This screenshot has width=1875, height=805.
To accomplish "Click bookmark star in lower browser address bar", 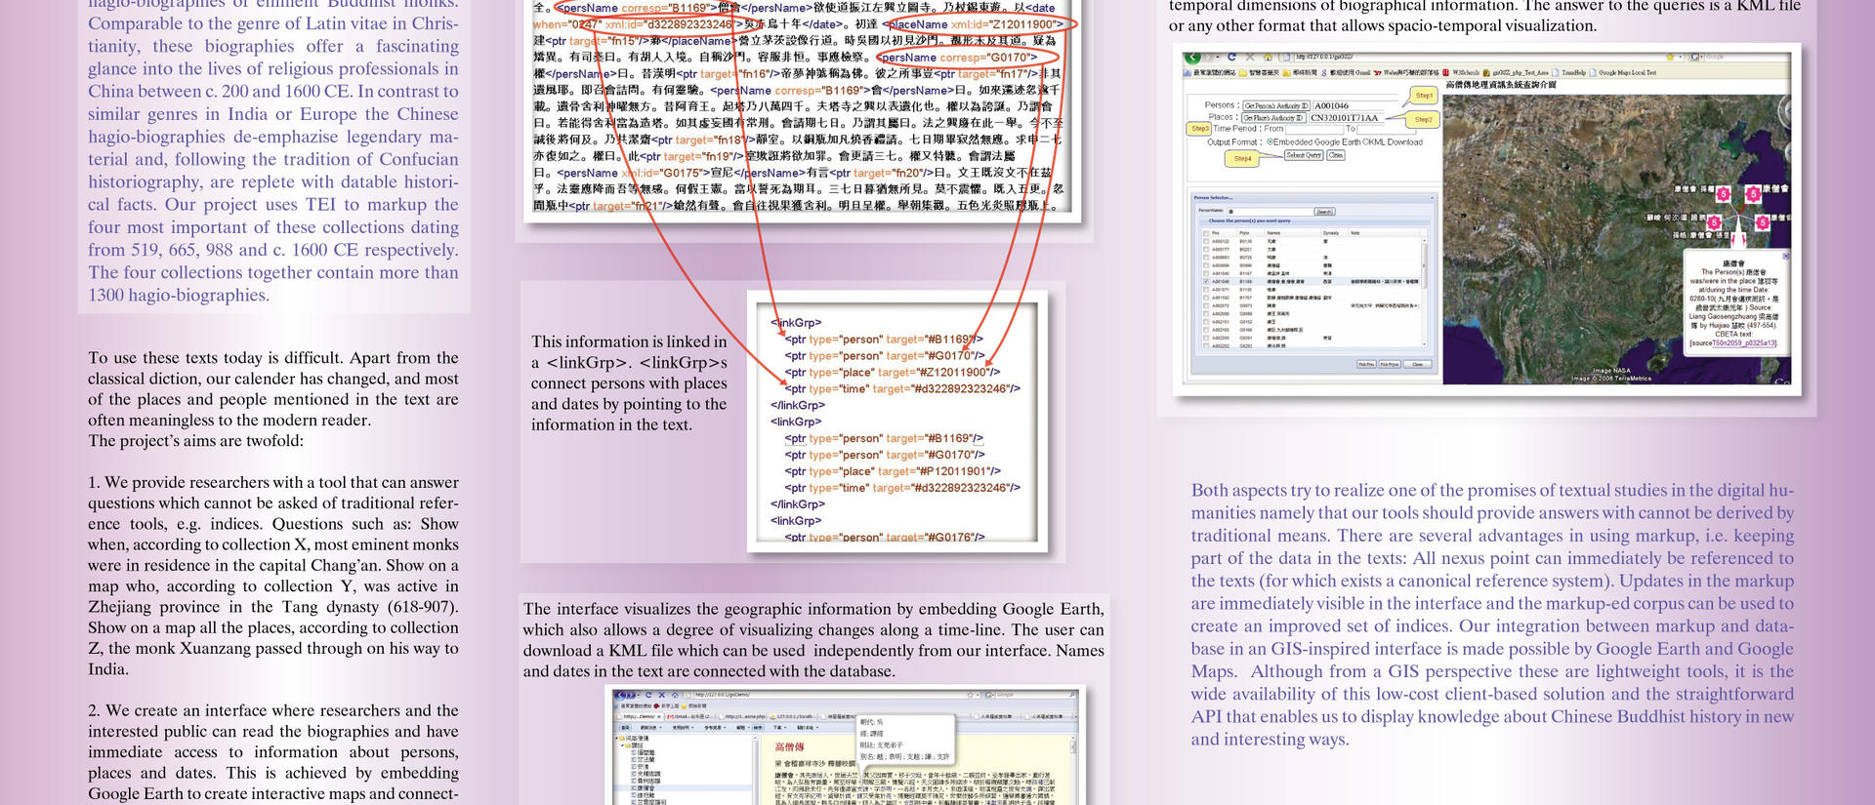I will coord(971,695).
